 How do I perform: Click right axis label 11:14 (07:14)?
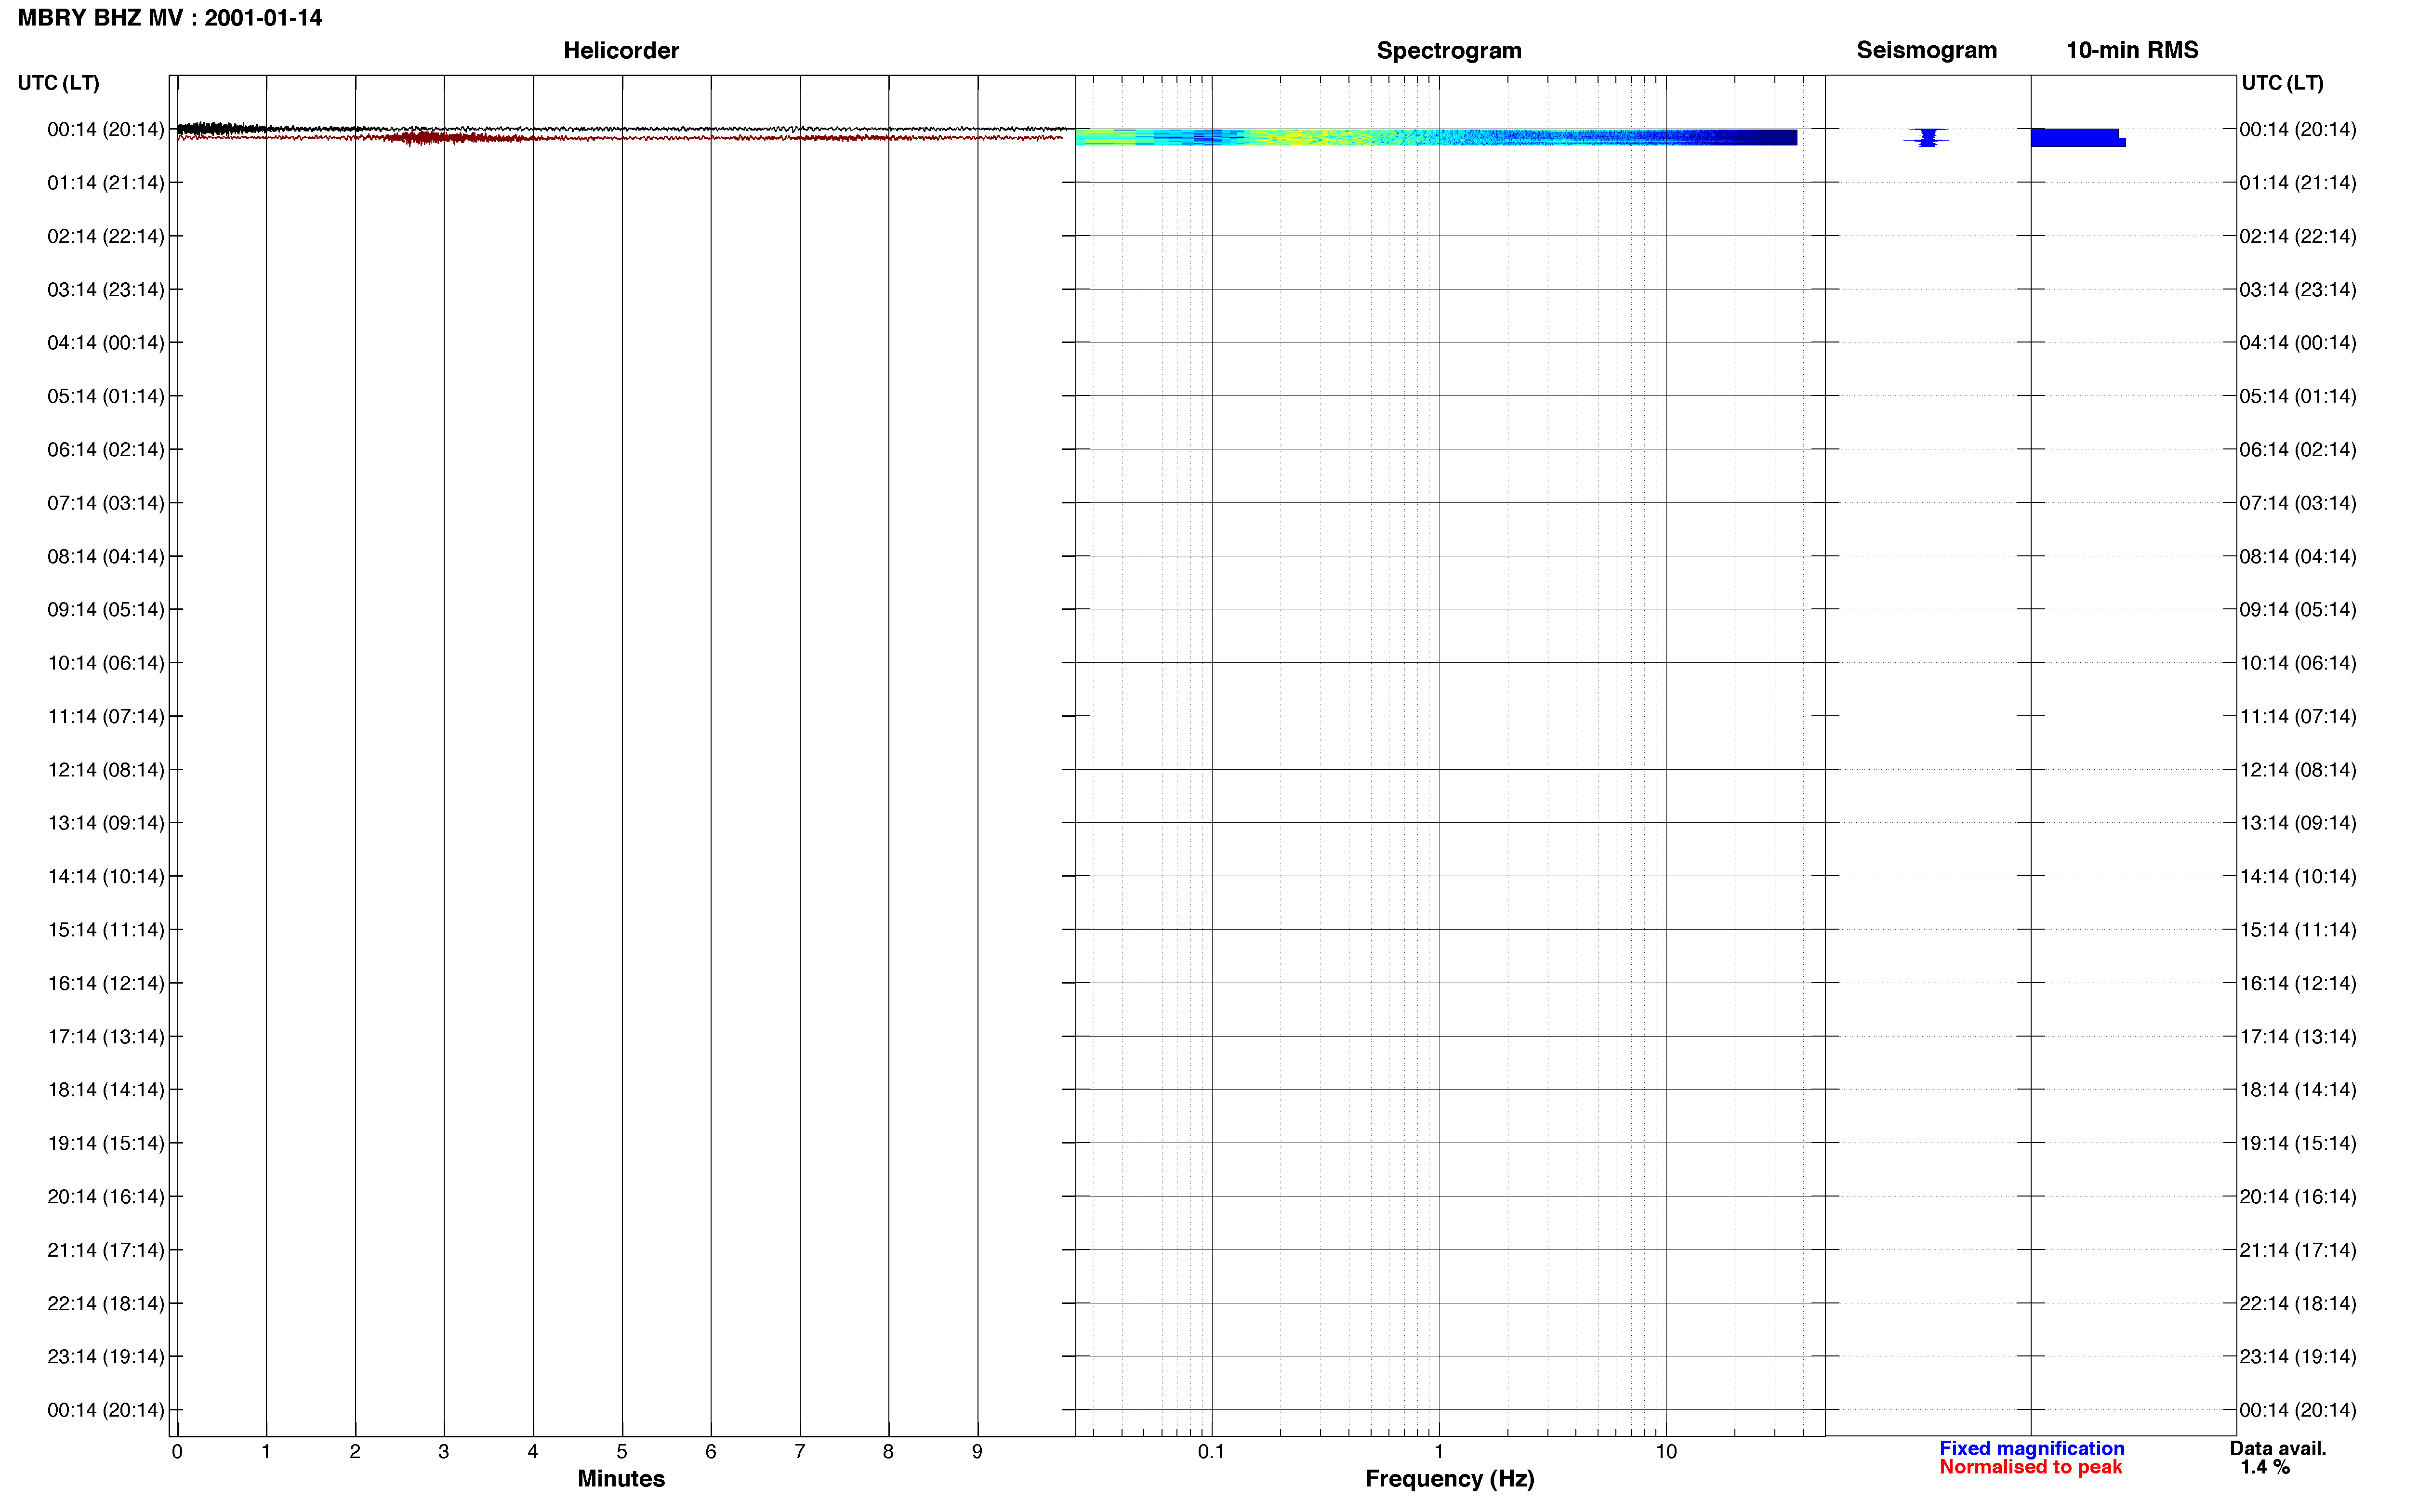click(2297, 716)
